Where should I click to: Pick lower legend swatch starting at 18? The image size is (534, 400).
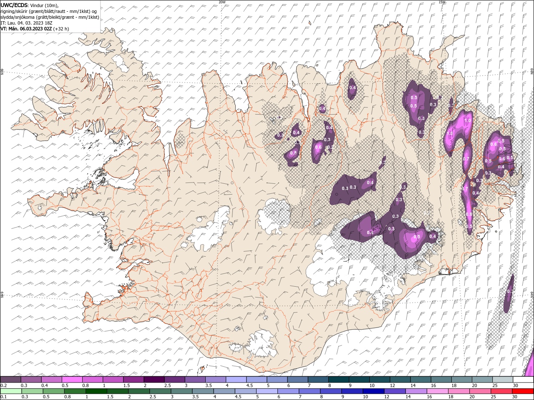click(458, 391)
